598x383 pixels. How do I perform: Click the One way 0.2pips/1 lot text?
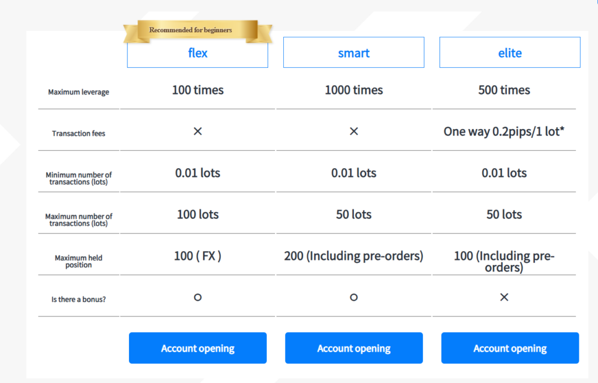tap(504, 131)
